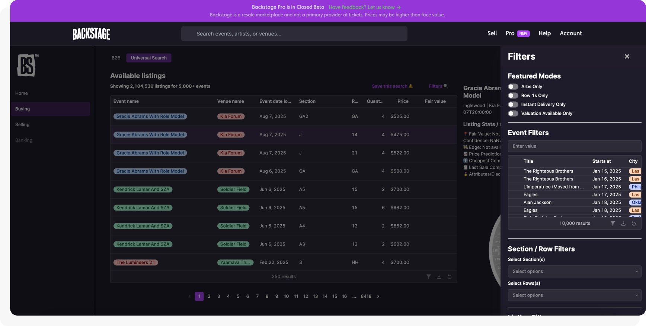The image size is (646, 326).
Task: Go to page 16
Action: tap(345, 296)
